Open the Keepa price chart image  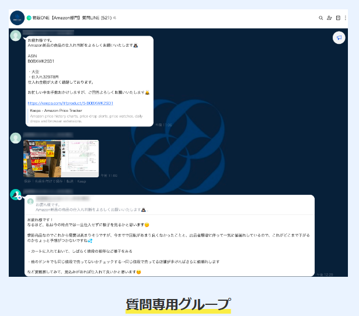[x=80, y=158]
